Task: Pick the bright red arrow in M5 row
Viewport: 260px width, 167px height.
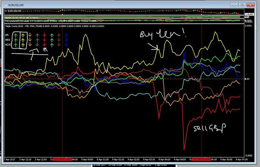Action: point(45,35)
